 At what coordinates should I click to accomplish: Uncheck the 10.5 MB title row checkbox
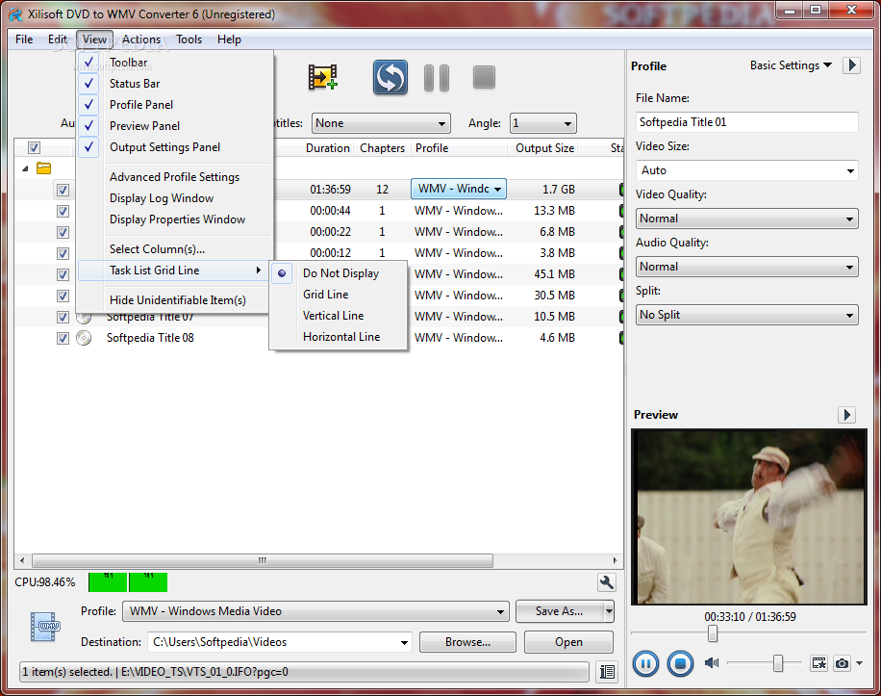click(63, 317)
